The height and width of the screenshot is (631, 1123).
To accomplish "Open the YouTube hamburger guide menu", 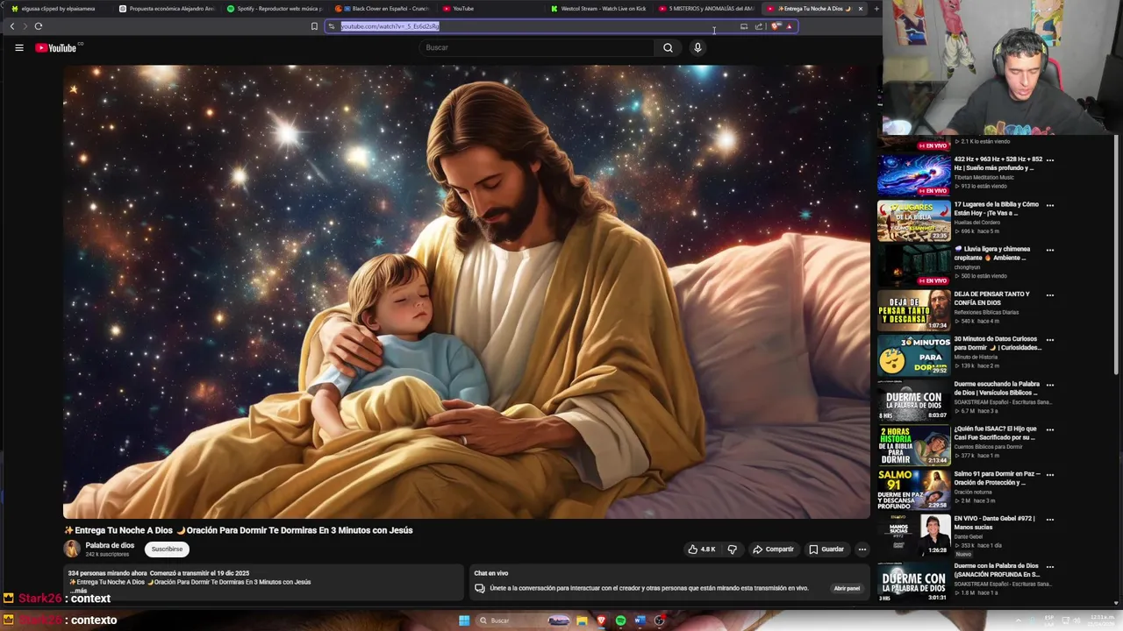I will pyautogui.click(x=18, y=47).
